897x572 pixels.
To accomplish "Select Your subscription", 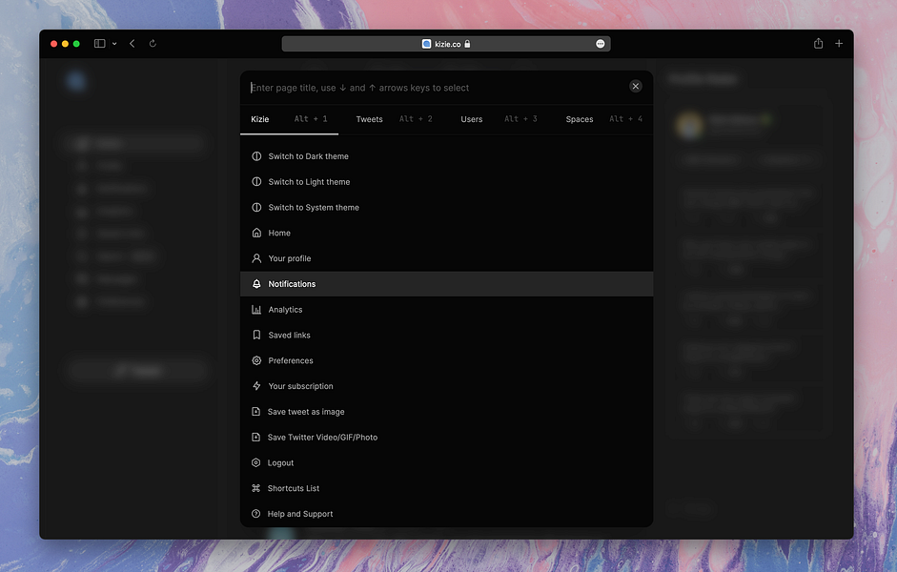I will pos(446,386).
